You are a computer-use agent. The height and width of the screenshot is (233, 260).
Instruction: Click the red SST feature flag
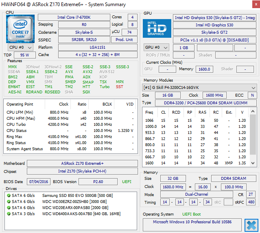pos(119,87)
